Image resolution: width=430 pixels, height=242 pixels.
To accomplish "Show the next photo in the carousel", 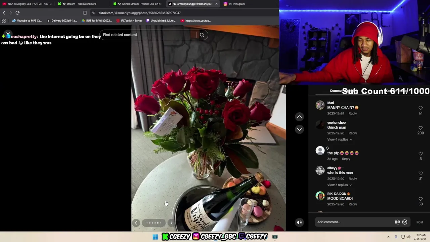I will pyautogui.click(x=171, y=223).
